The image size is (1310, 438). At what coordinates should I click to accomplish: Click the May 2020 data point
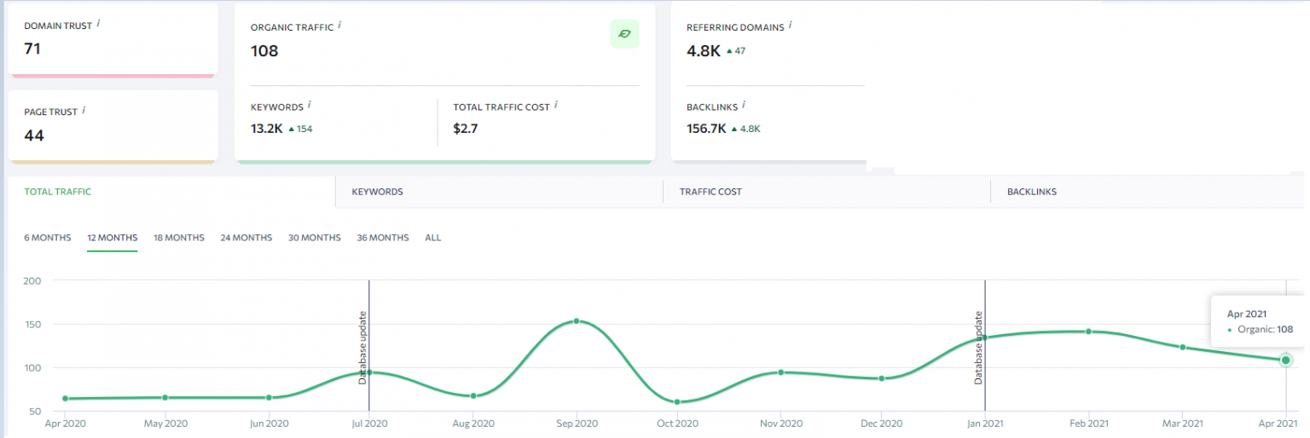165,398
